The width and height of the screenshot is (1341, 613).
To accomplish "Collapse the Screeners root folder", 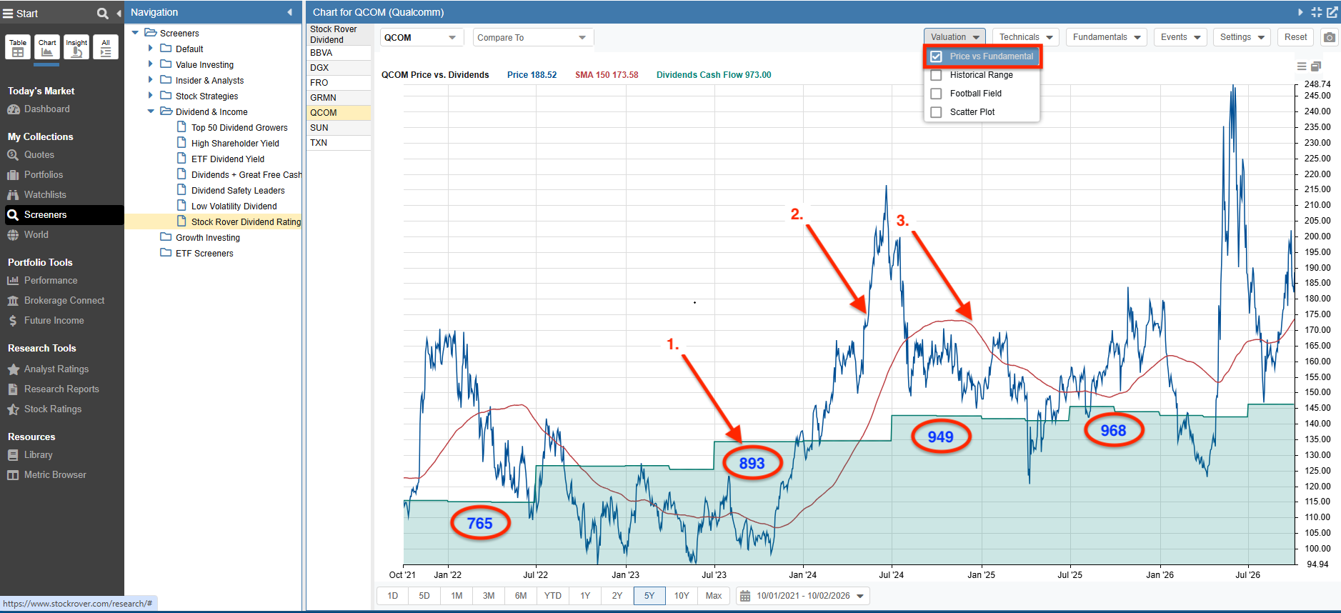I will click(x=135, y=33).
